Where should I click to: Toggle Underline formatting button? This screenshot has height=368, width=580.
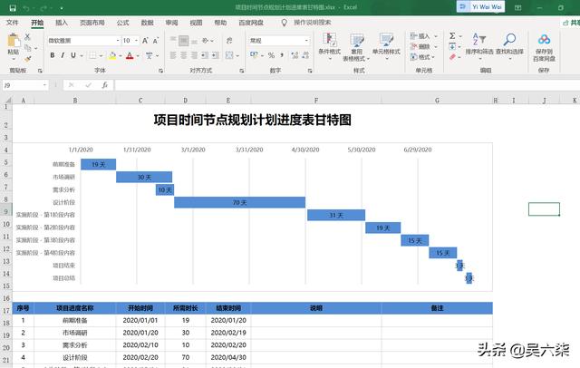point(74,55)
